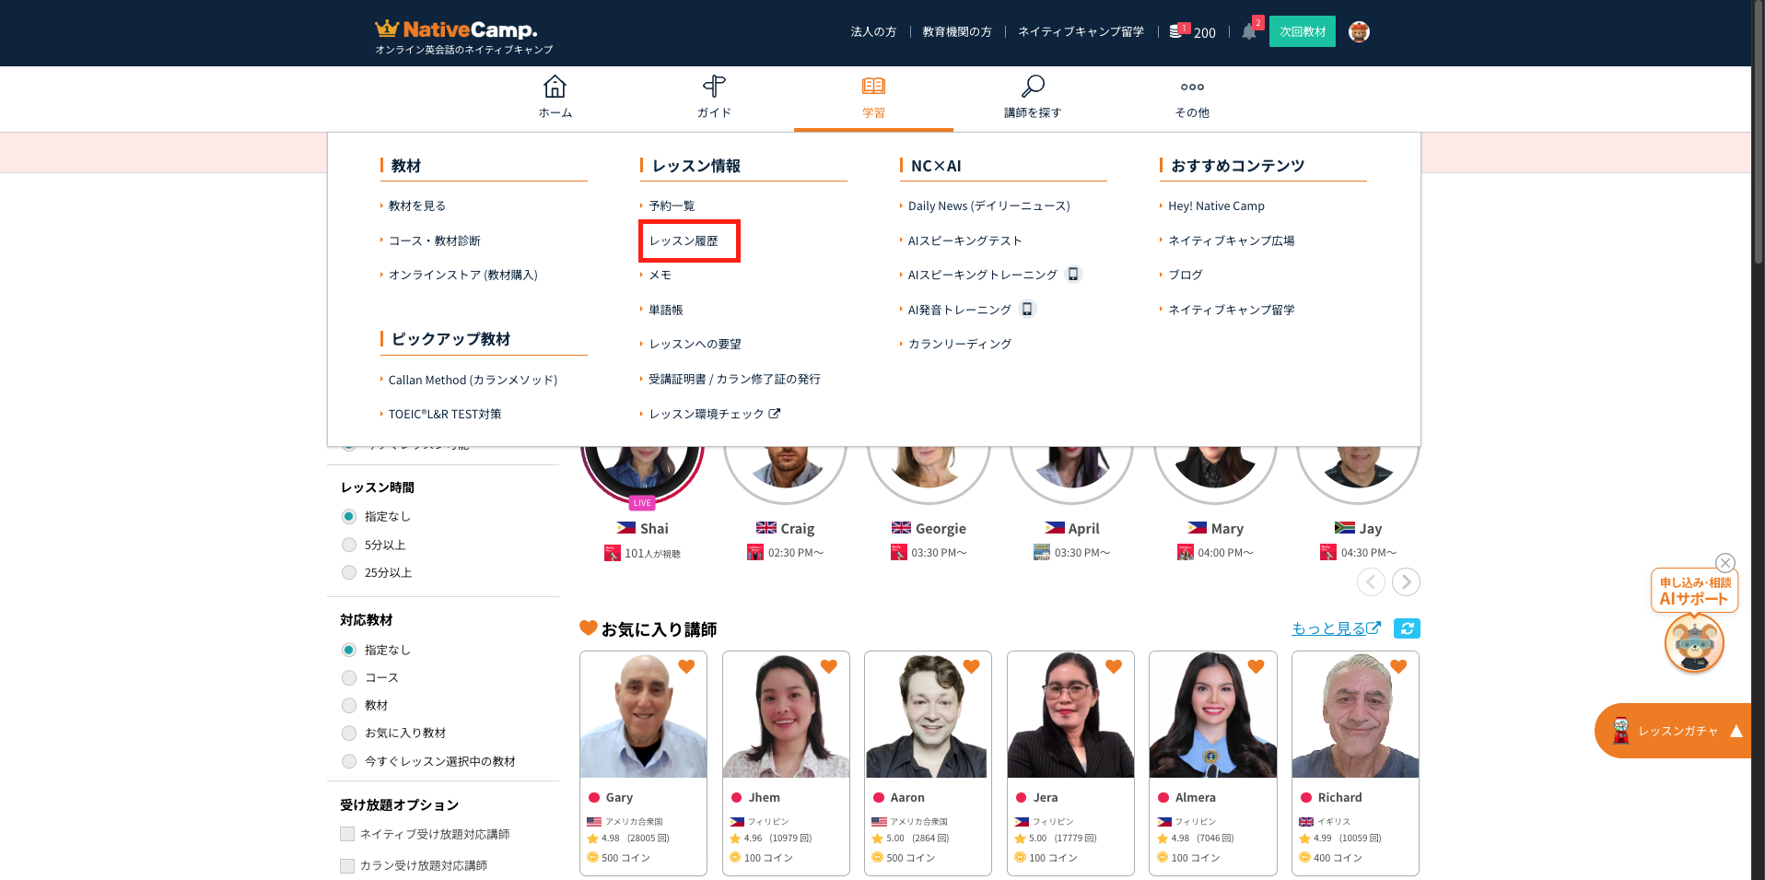Open the coin balance icon showing 200
The height and width of the screenshot is (880, 1765).
(1177, 31)
